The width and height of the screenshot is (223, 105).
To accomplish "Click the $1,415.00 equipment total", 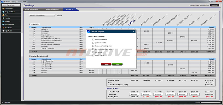I will [x=209, y=75].
